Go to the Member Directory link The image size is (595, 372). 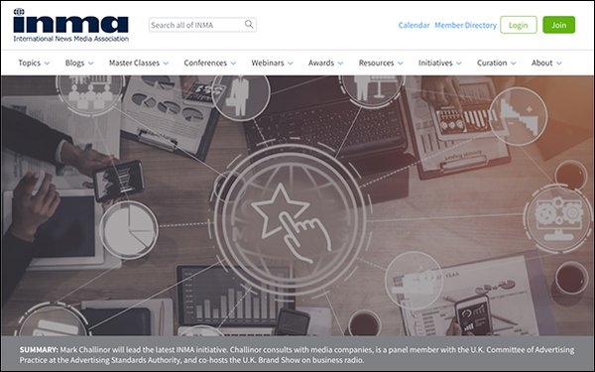(x=465, y=25)
